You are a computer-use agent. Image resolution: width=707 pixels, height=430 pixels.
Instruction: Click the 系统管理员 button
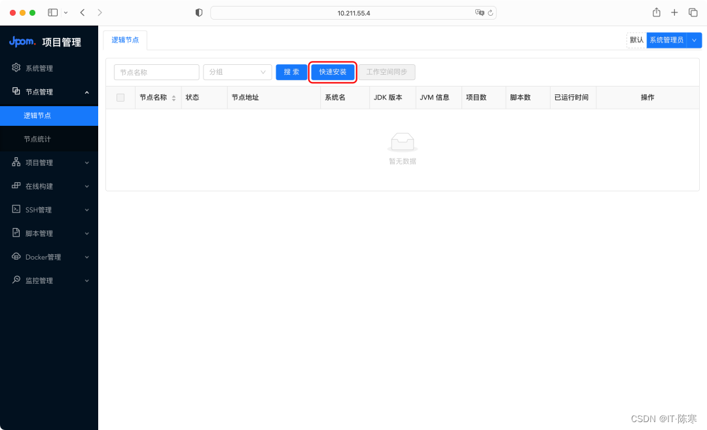coord(666,40)
